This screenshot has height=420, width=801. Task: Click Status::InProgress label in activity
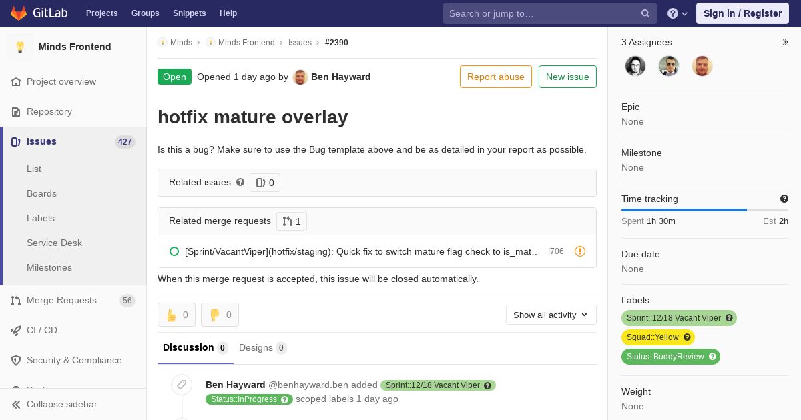point(249,399)
